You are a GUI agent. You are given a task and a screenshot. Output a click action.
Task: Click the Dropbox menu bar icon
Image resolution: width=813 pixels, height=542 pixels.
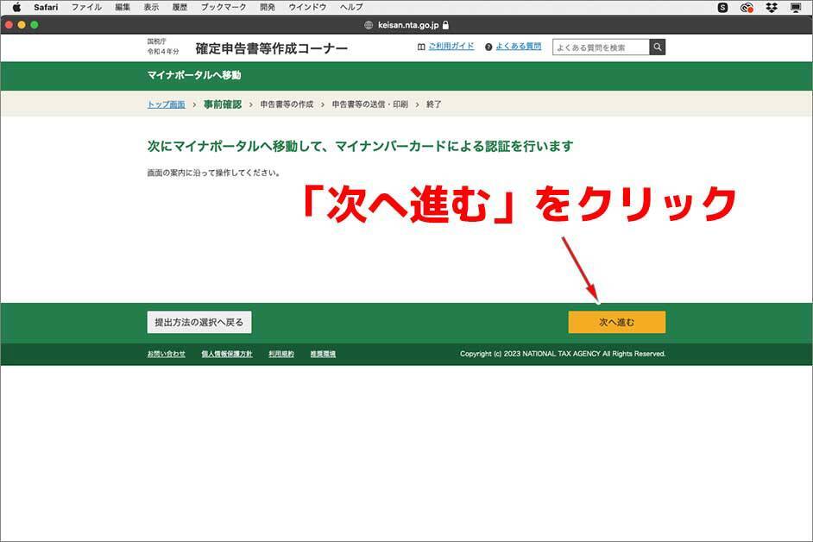(772, 8)
